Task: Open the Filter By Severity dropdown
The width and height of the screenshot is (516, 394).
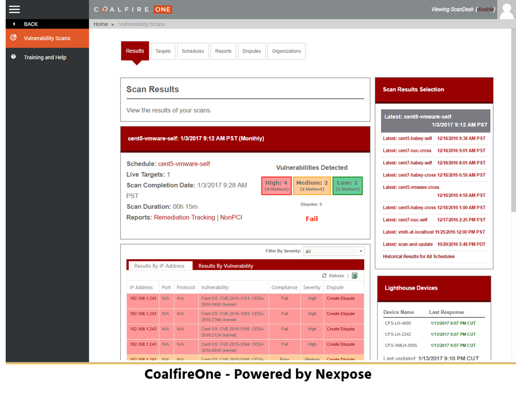Action: tap(334, 251)
